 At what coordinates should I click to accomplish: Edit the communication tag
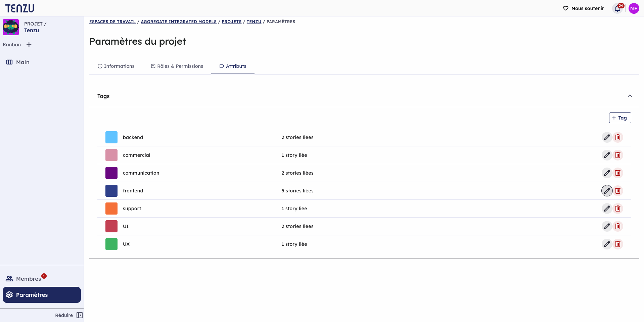coord(607,173)
